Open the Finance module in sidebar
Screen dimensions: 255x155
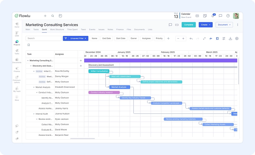17,69
